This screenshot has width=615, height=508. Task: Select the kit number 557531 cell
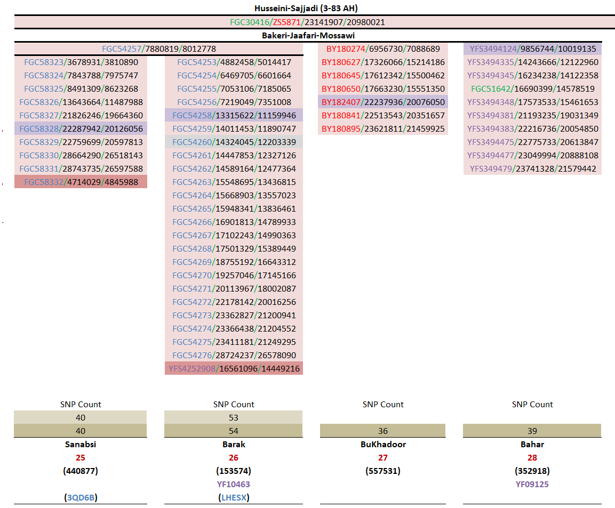(x=383, y=471)
